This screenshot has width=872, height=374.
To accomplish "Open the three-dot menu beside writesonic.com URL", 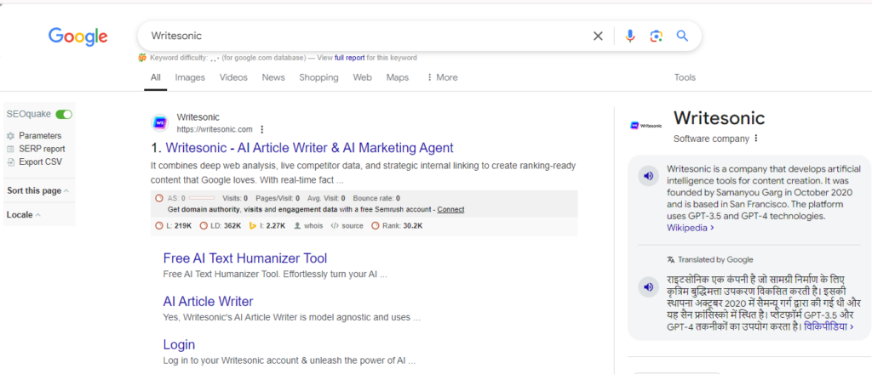I will (262, 129).
